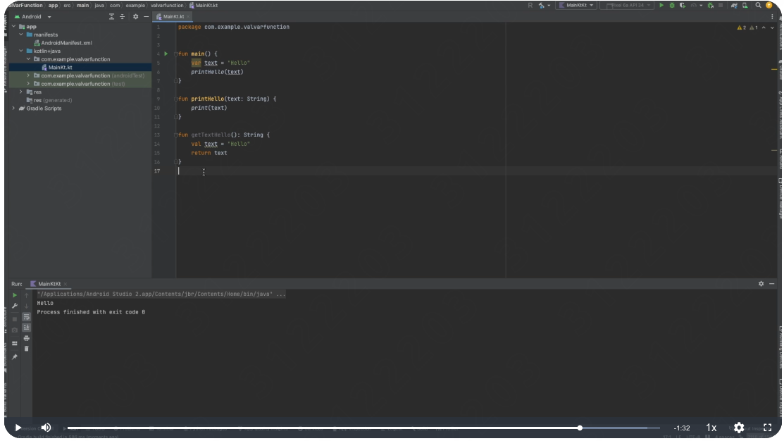
Task: Rerun MainKtKt from the Run panel
Action: [x=15, y=295]
